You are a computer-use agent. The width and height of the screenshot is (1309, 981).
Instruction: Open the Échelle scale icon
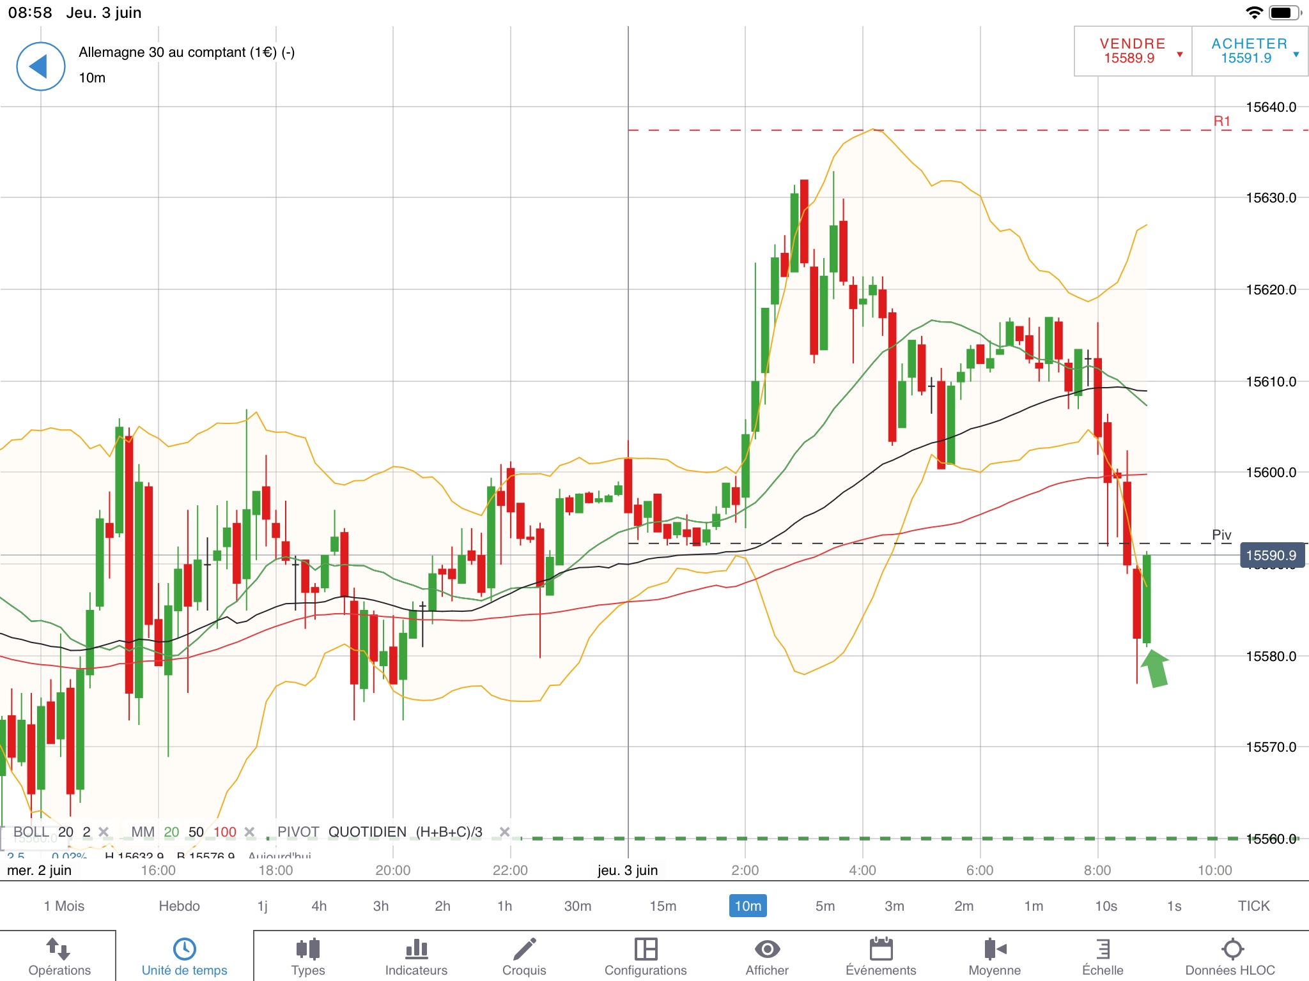click(x=1103, y=950)
